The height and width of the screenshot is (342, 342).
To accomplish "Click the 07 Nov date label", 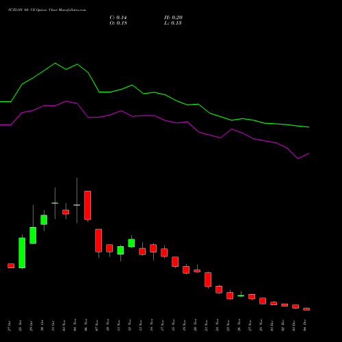I will coord(97,326).
